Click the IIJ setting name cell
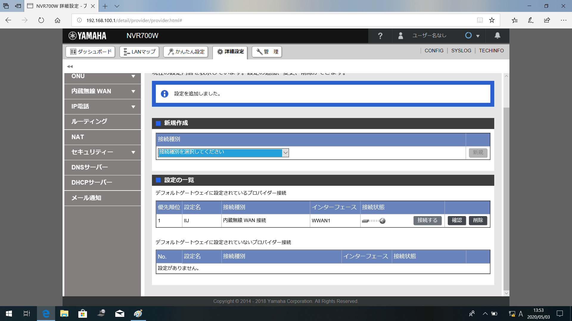The image size is (572, 321). click(x=202, y=221)
